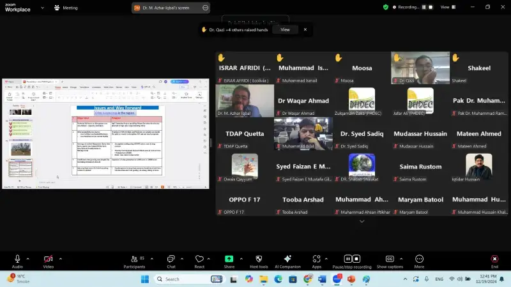Open PowerPoint from taskbar
Image resolution: width=511 pixels, height=287 pixels.
(351, 279)
